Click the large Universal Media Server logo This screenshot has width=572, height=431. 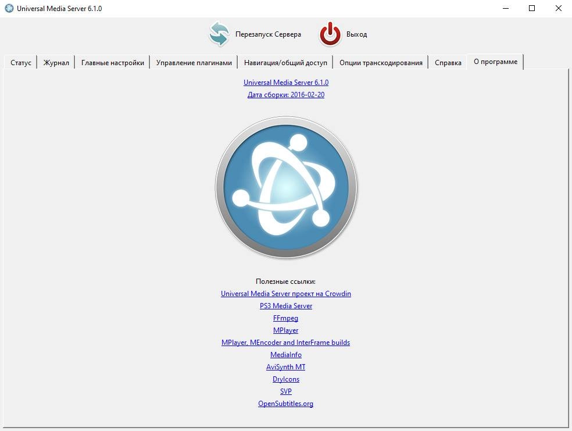(286, 187)
